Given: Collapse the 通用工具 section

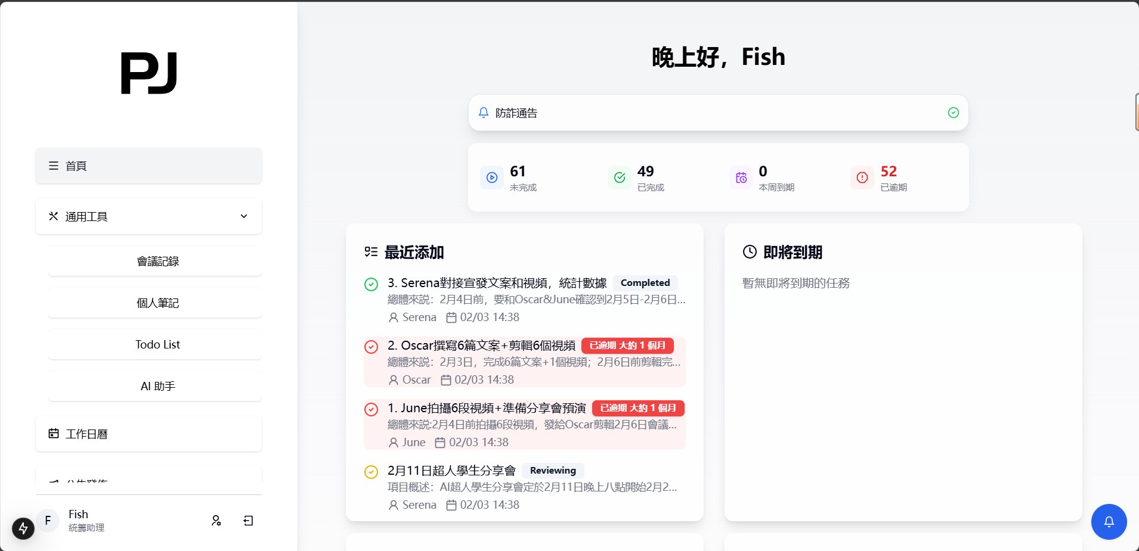Looking at the screenshot, I should point(243,216).
